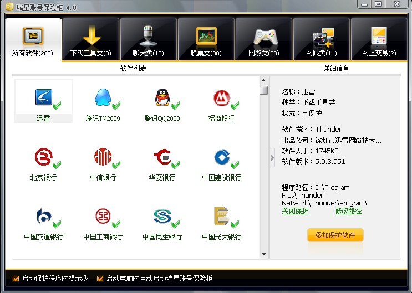412x293 pixels.
Task: Click the gamepad icon of 网游类
Action: (x=265, y=37)
